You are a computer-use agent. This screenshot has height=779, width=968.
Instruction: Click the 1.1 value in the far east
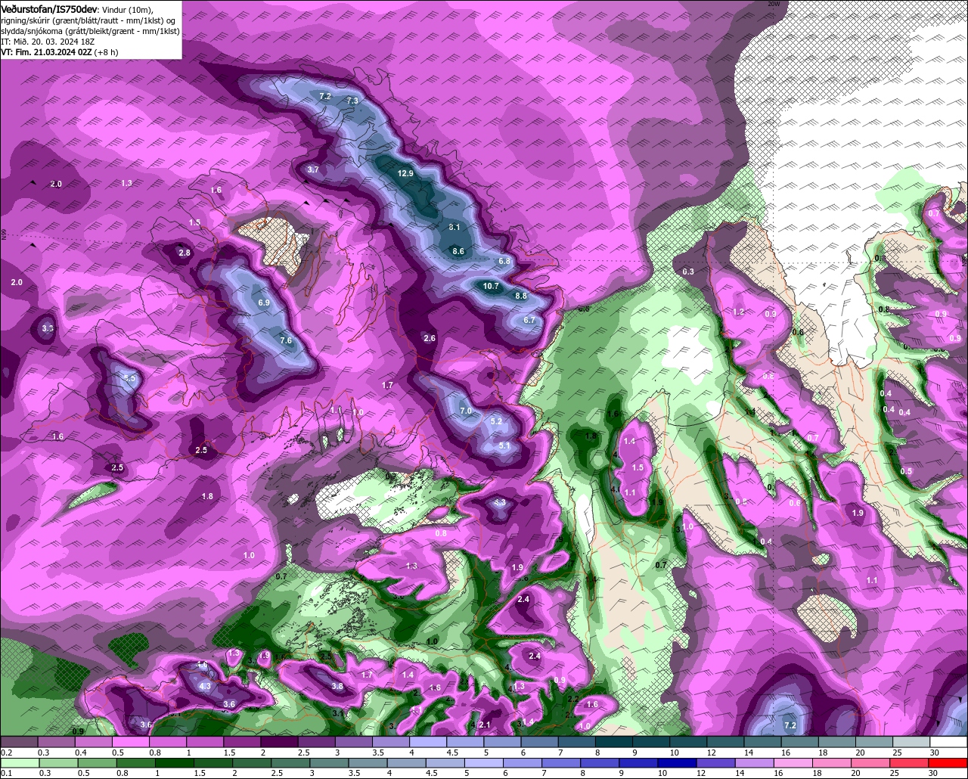(872, 580)
